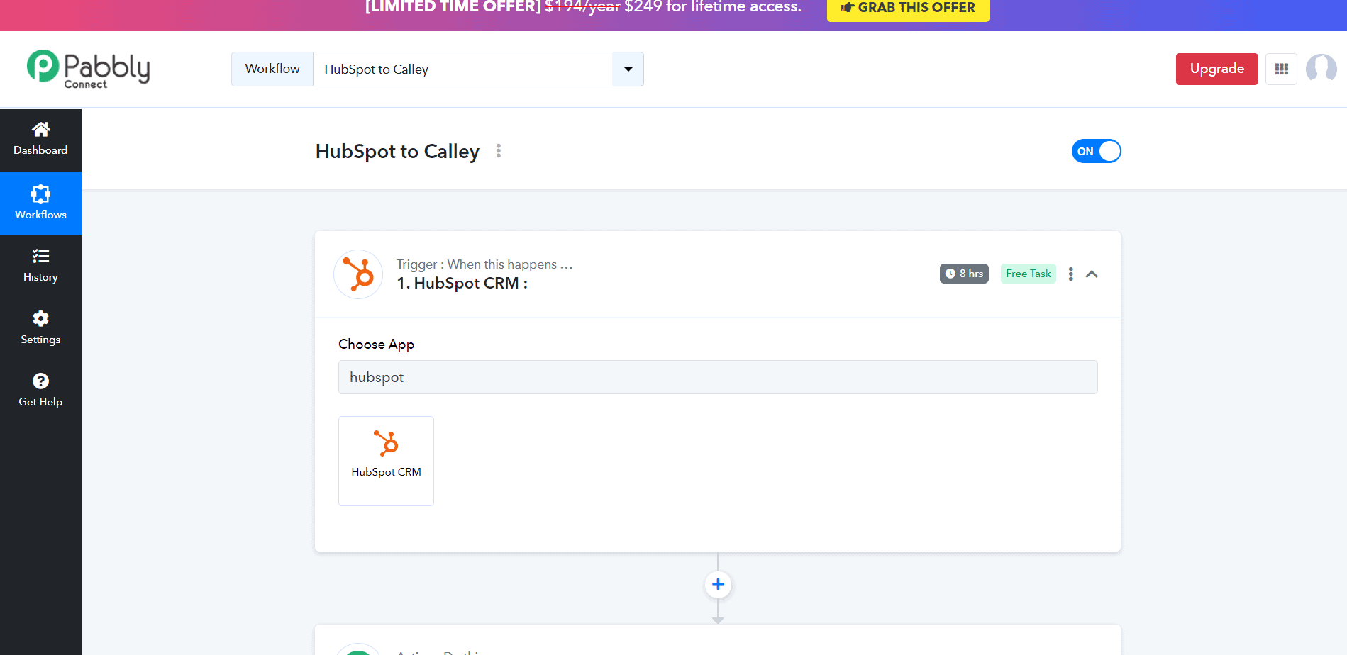
Task: Click the HubSpot to Calley workflow selector field
Action: (462, 69)
